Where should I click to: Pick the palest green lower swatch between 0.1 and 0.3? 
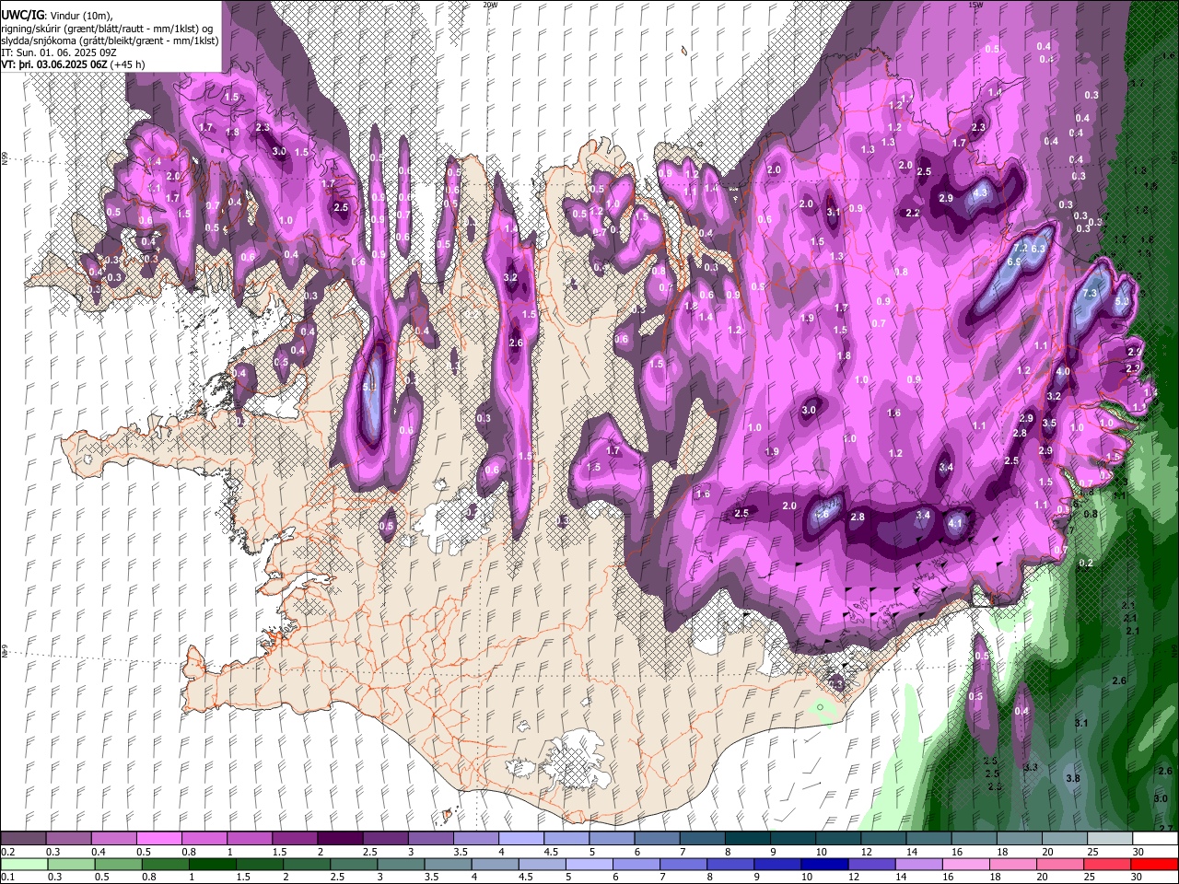[x=23, y=864]
